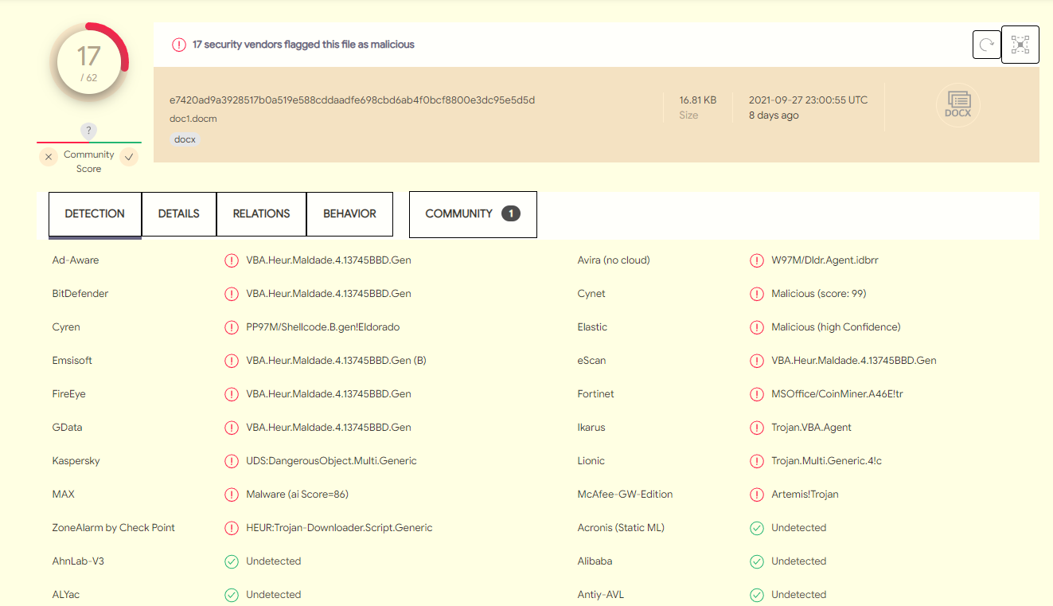This screenshot has width=1053, height=606.
Task: Switch to the DETECTION tab
Action: [95, 214]
